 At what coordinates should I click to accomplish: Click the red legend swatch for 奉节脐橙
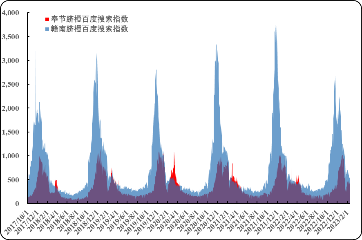tap(47, 19)
